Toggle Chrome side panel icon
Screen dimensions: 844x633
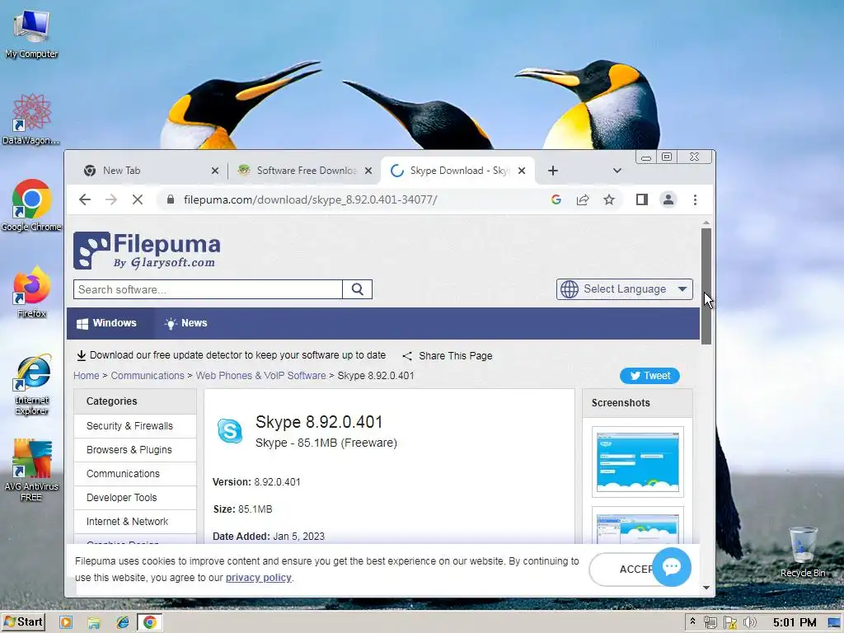coord(641,199)
